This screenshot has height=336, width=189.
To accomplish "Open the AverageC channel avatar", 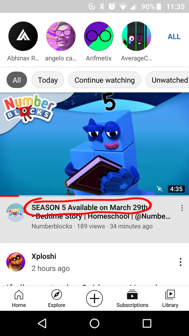I will [136, 36].
